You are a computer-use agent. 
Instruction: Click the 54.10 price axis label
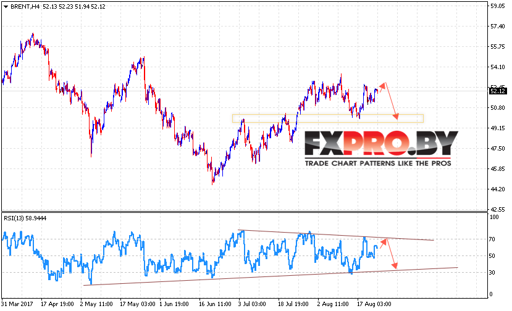[x=498, y=67]
